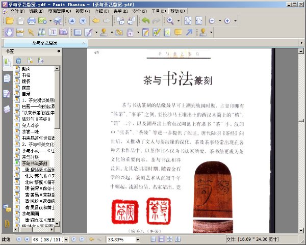The width and height of the screenshot is (306, 245).
Task: Open the Zoom In dropdown arrow
Action: (x=235, y=21)
